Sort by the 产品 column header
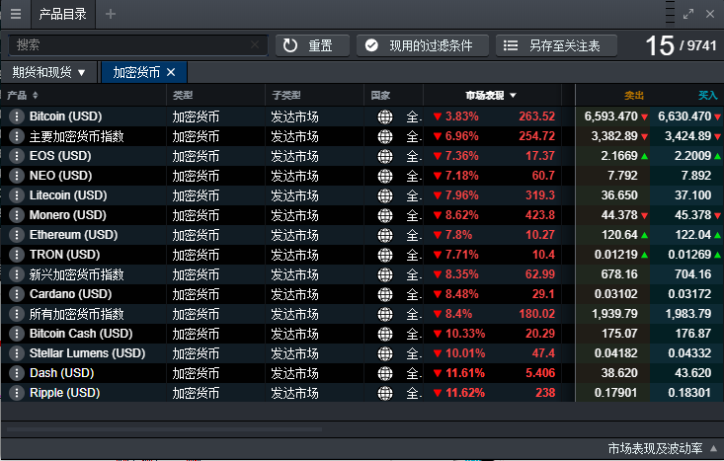 23,96
